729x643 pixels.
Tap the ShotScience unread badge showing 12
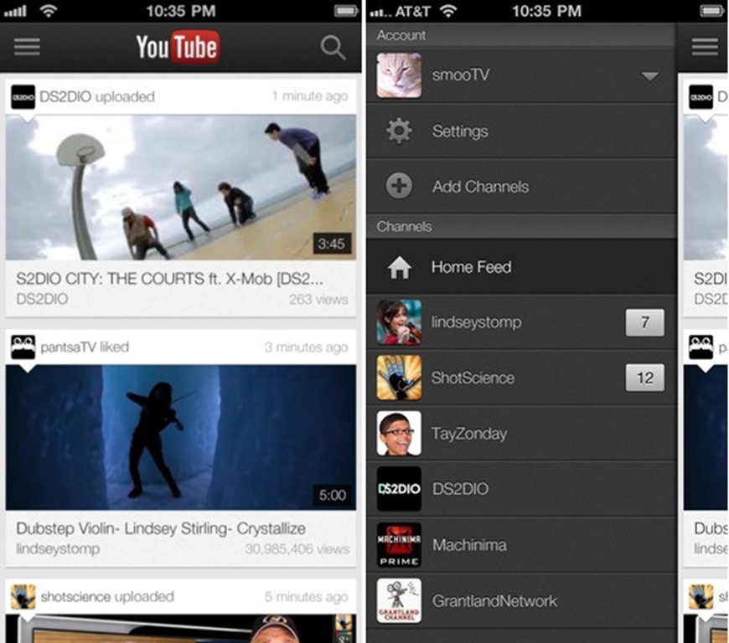(645, 378)
